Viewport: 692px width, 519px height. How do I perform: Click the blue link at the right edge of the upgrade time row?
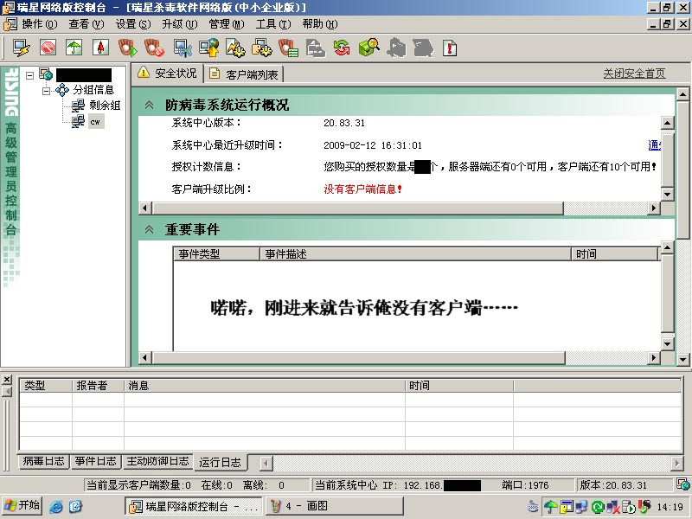[x=654, y=144]
